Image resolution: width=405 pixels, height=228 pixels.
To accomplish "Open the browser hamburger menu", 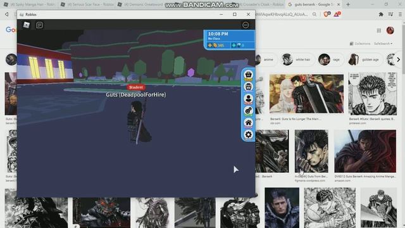I will (400, 15).
